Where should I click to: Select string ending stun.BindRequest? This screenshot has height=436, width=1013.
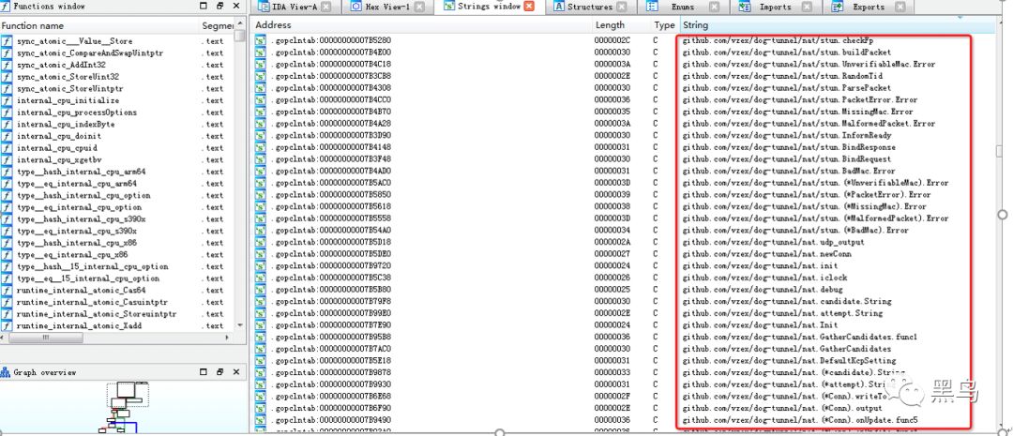[x=787, y=158]
